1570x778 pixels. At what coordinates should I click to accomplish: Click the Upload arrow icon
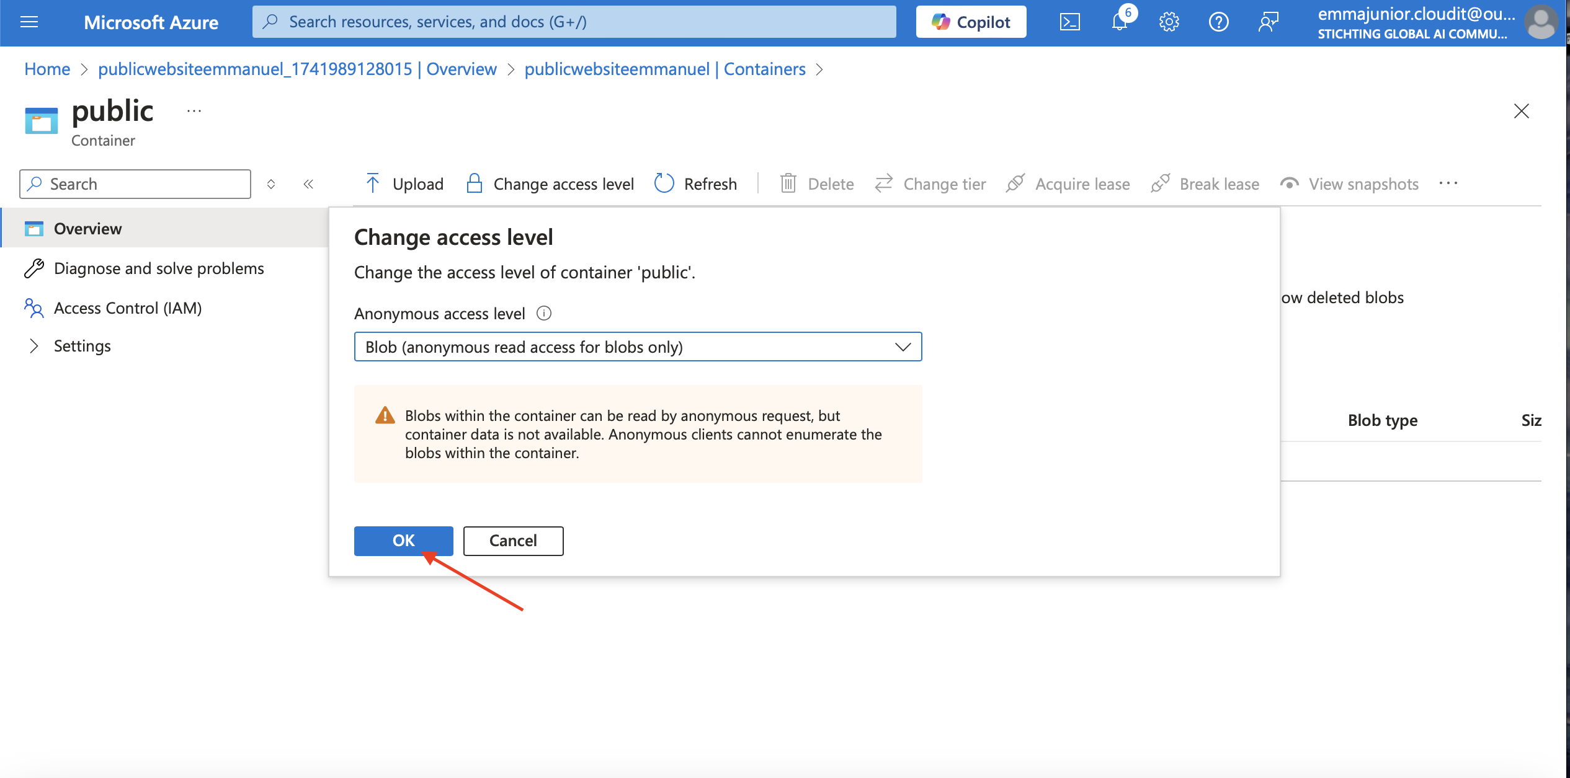pyautogui.click(x=373, y=183)
